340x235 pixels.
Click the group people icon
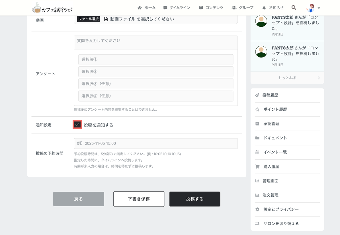(x=234, y=8)
